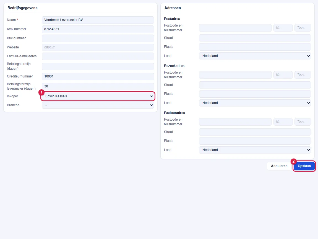
Task: Click the Bezoekadres postcode field
Action: 235,75
